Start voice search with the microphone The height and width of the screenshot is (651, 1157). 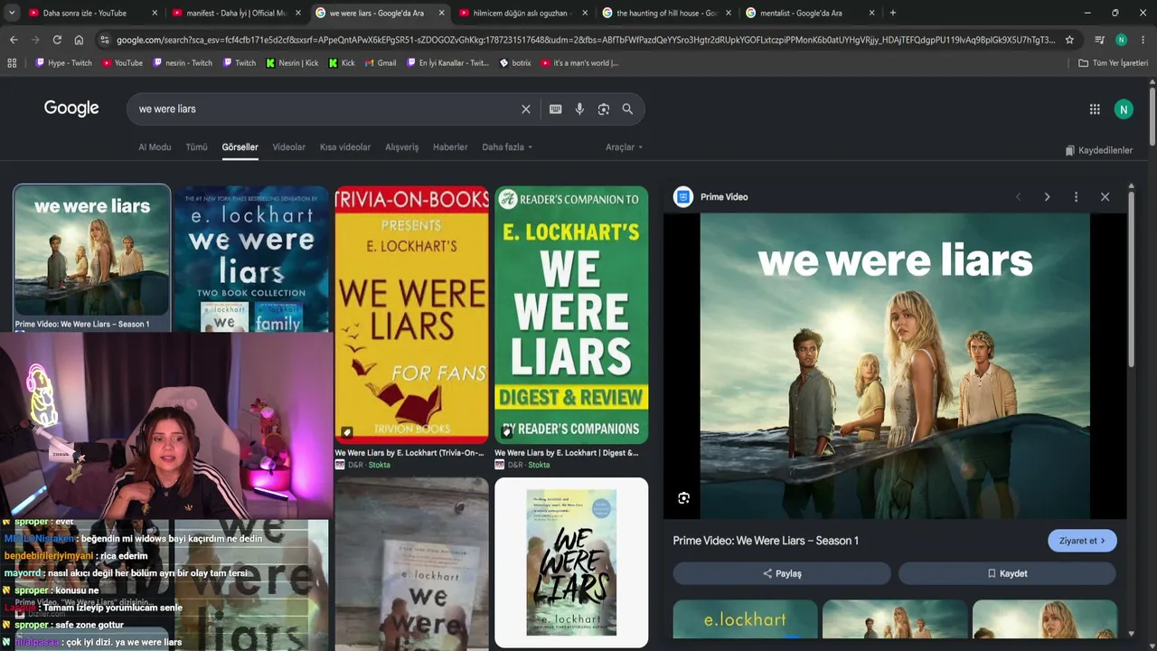[579, 108]
